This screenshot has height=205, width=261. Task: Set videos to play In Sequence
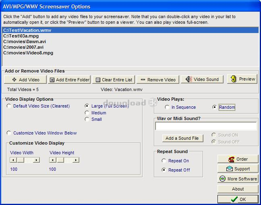pyautogui.click(x=167, y=107)
